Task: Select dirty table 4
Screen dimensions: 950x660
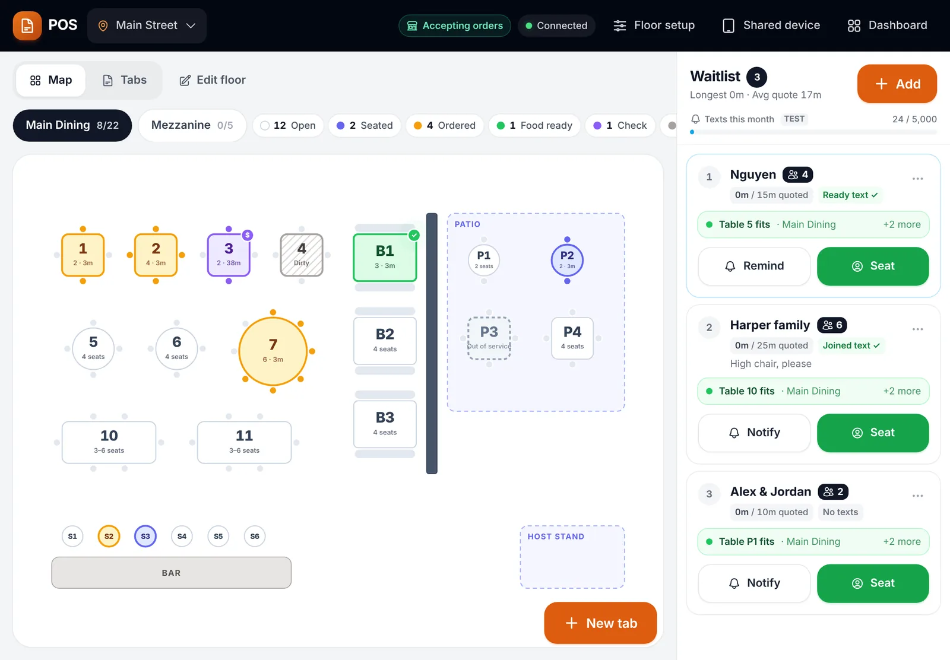Action: click(x=302, y=255)
